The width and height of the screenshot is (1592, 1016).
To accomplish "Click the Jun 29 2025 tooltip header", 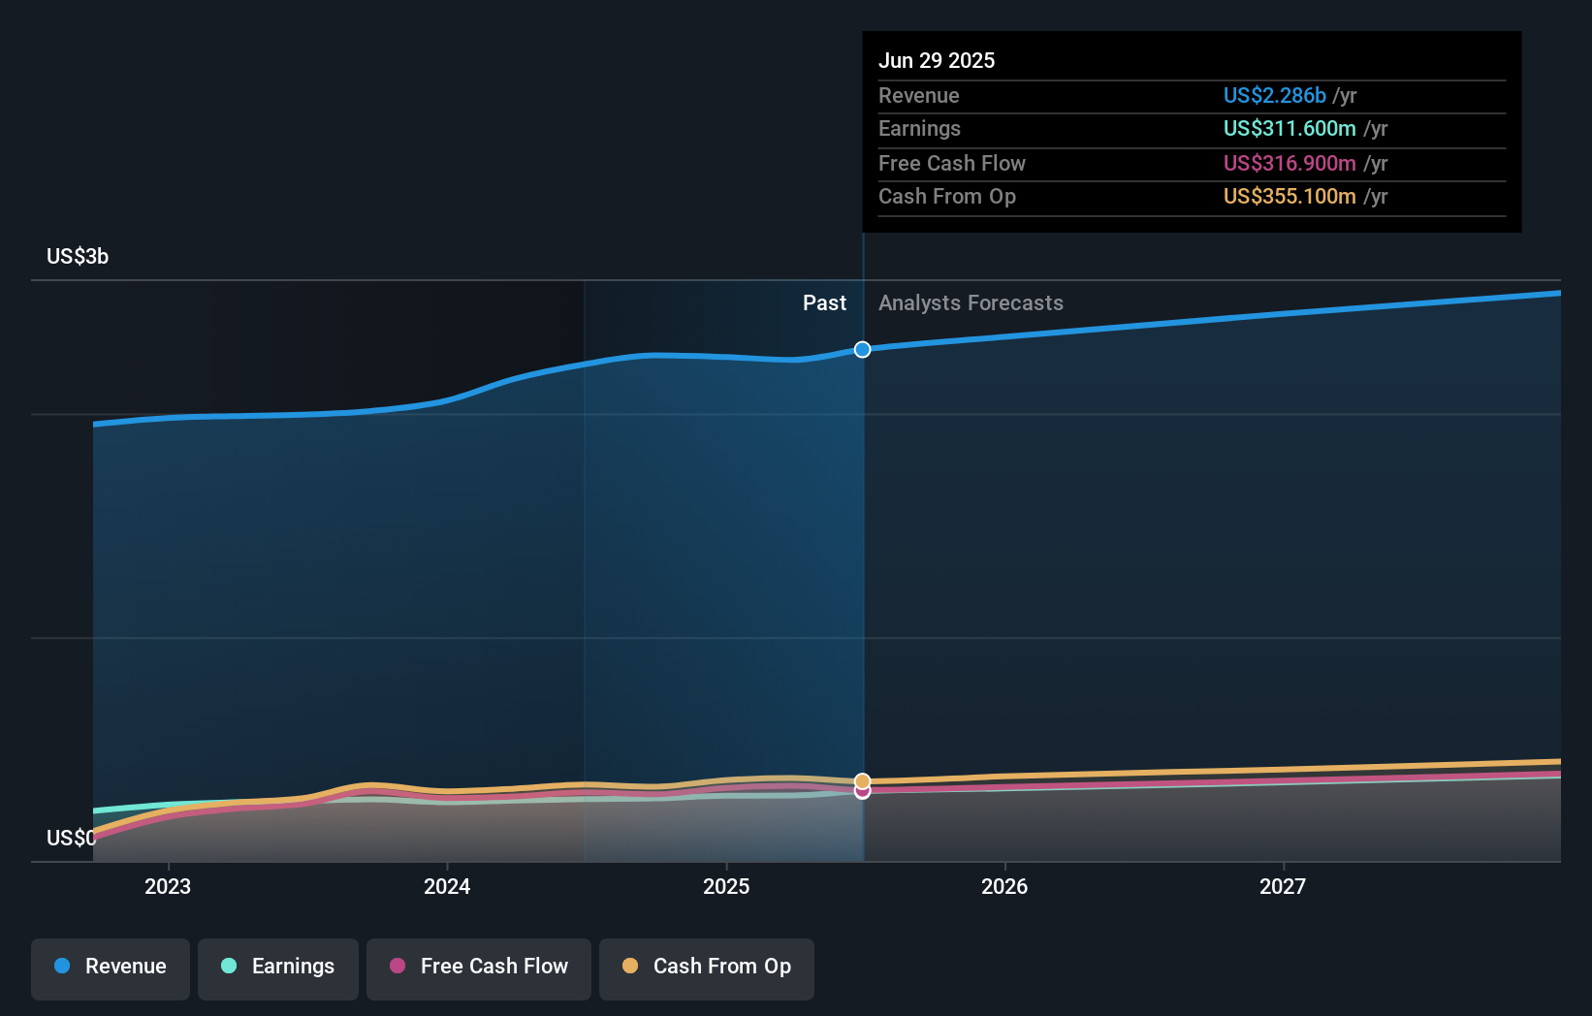I will coord(937,60).
